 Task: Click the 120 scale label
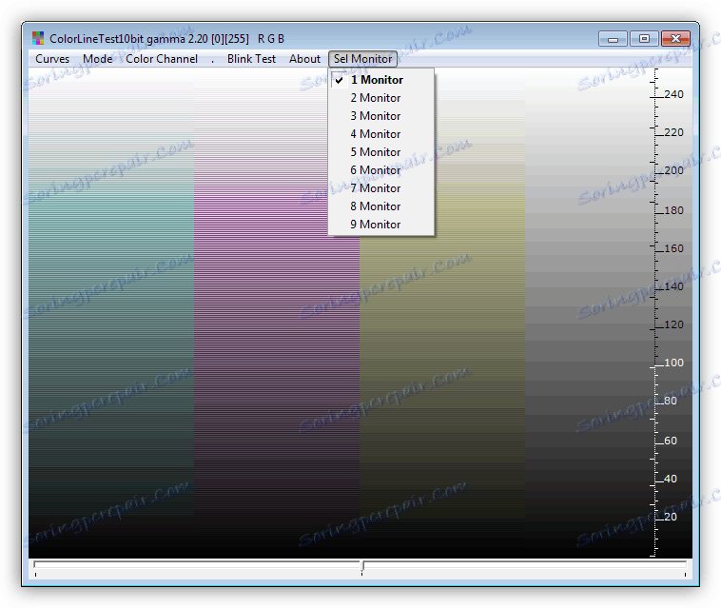click(673, 324)
